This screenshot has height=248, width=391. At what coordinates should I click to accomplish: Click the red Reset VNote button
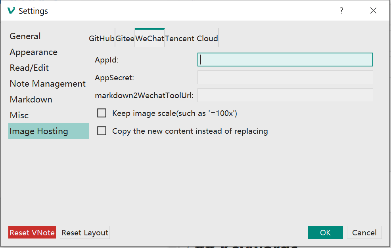[32, 233]
